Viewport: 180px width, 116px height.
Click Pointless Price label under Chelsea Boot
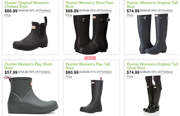pyautogui.click(x=45, y=11)
